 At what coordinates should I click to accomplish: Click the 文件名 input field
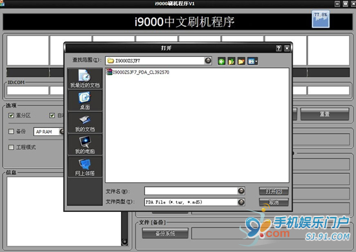click(x=191, y=191)
